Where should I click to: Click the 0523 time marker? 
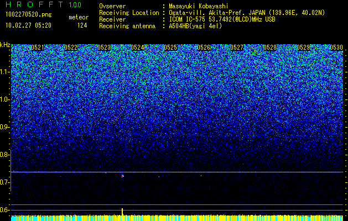pyautogui.click(x=104, y=48)
